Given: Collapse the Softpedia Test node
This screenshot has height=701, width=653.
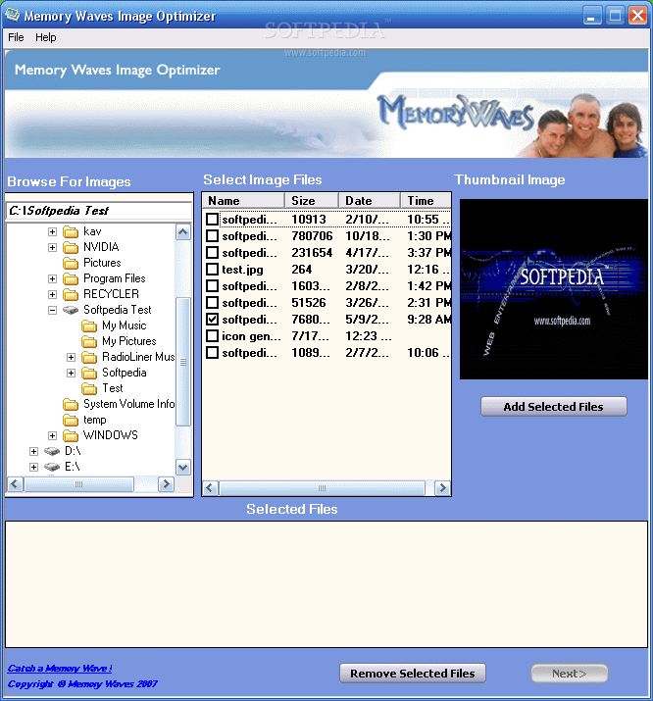Looking at the screenshot, I should click(x=52, y=310).
